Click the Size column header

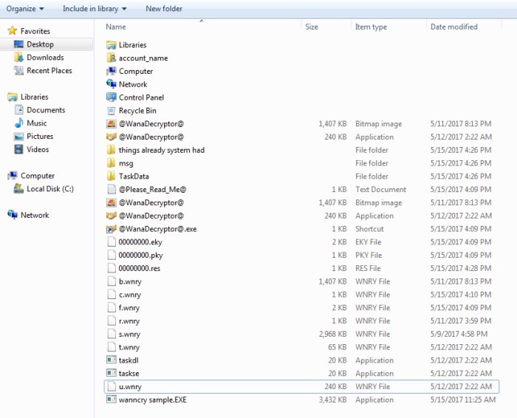point(312,27)
